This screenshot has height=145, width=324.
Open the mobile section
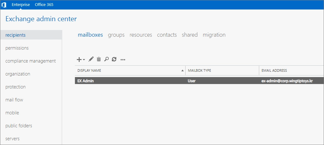pyautogui.click(x=12, y=113)
